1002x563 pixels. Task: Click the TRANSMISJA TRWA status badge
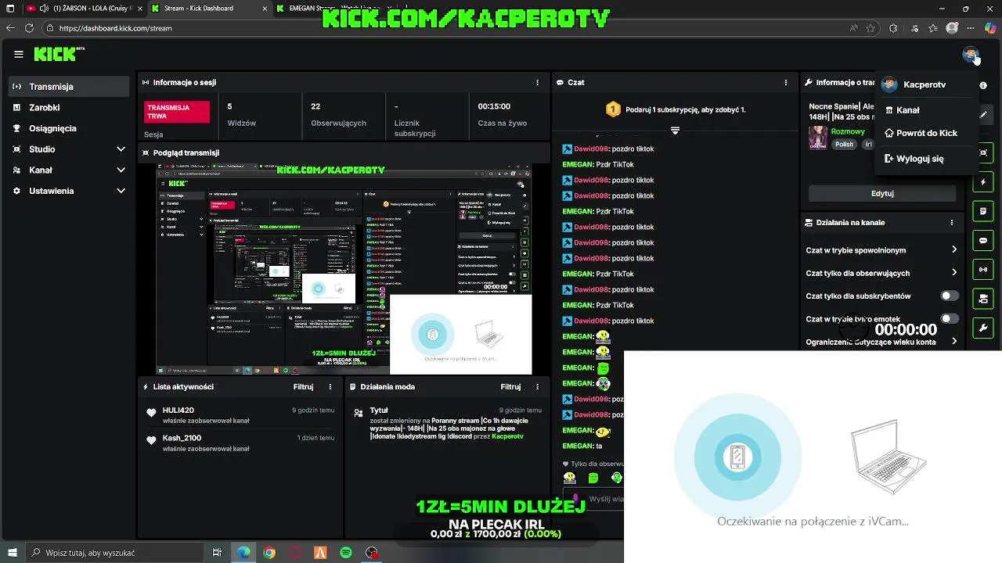click(x=177, y=112)
